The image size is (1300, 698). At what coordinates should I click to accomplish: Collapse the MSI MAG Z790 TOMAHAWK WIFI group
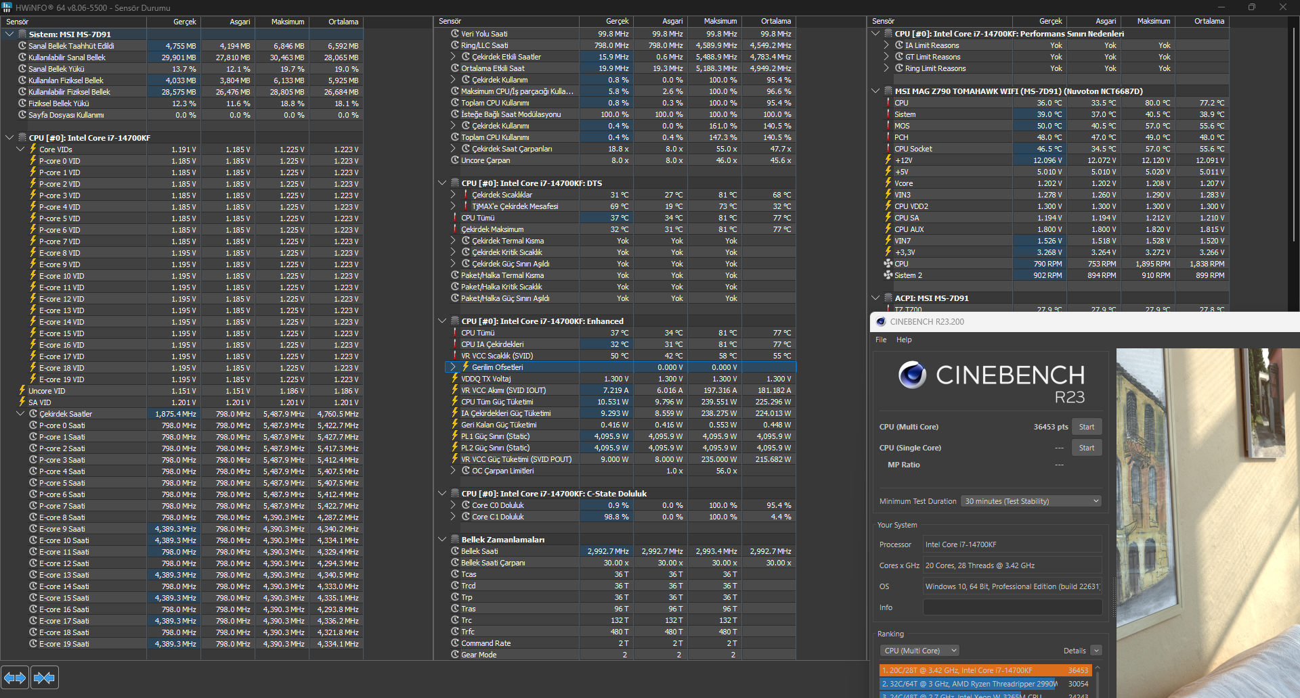pos(875,91)
